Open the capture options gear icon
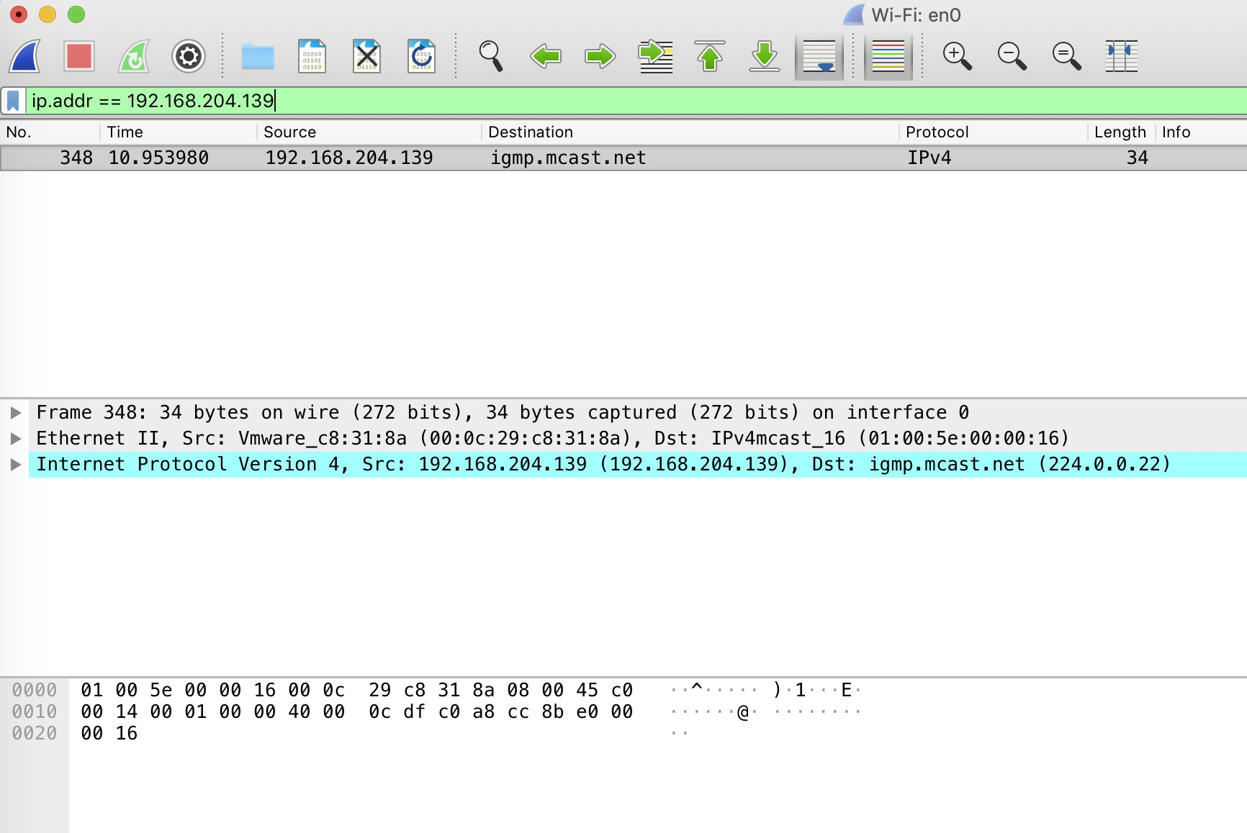The width and height of the screenshot is (1247, 833). 188,56
